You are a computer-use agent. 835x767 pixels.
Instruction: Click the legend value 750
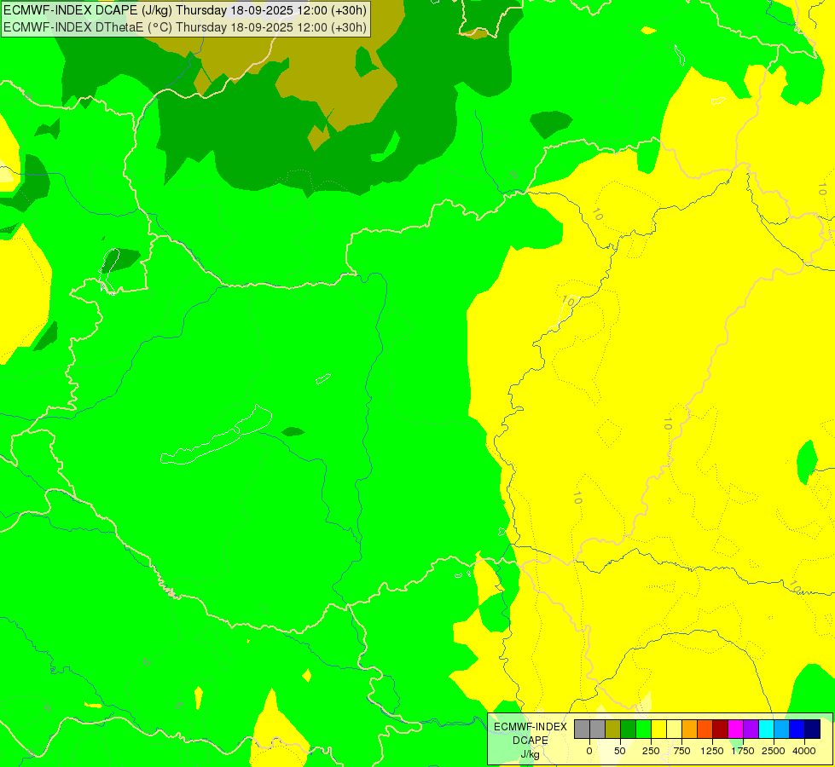pos(681,751)
